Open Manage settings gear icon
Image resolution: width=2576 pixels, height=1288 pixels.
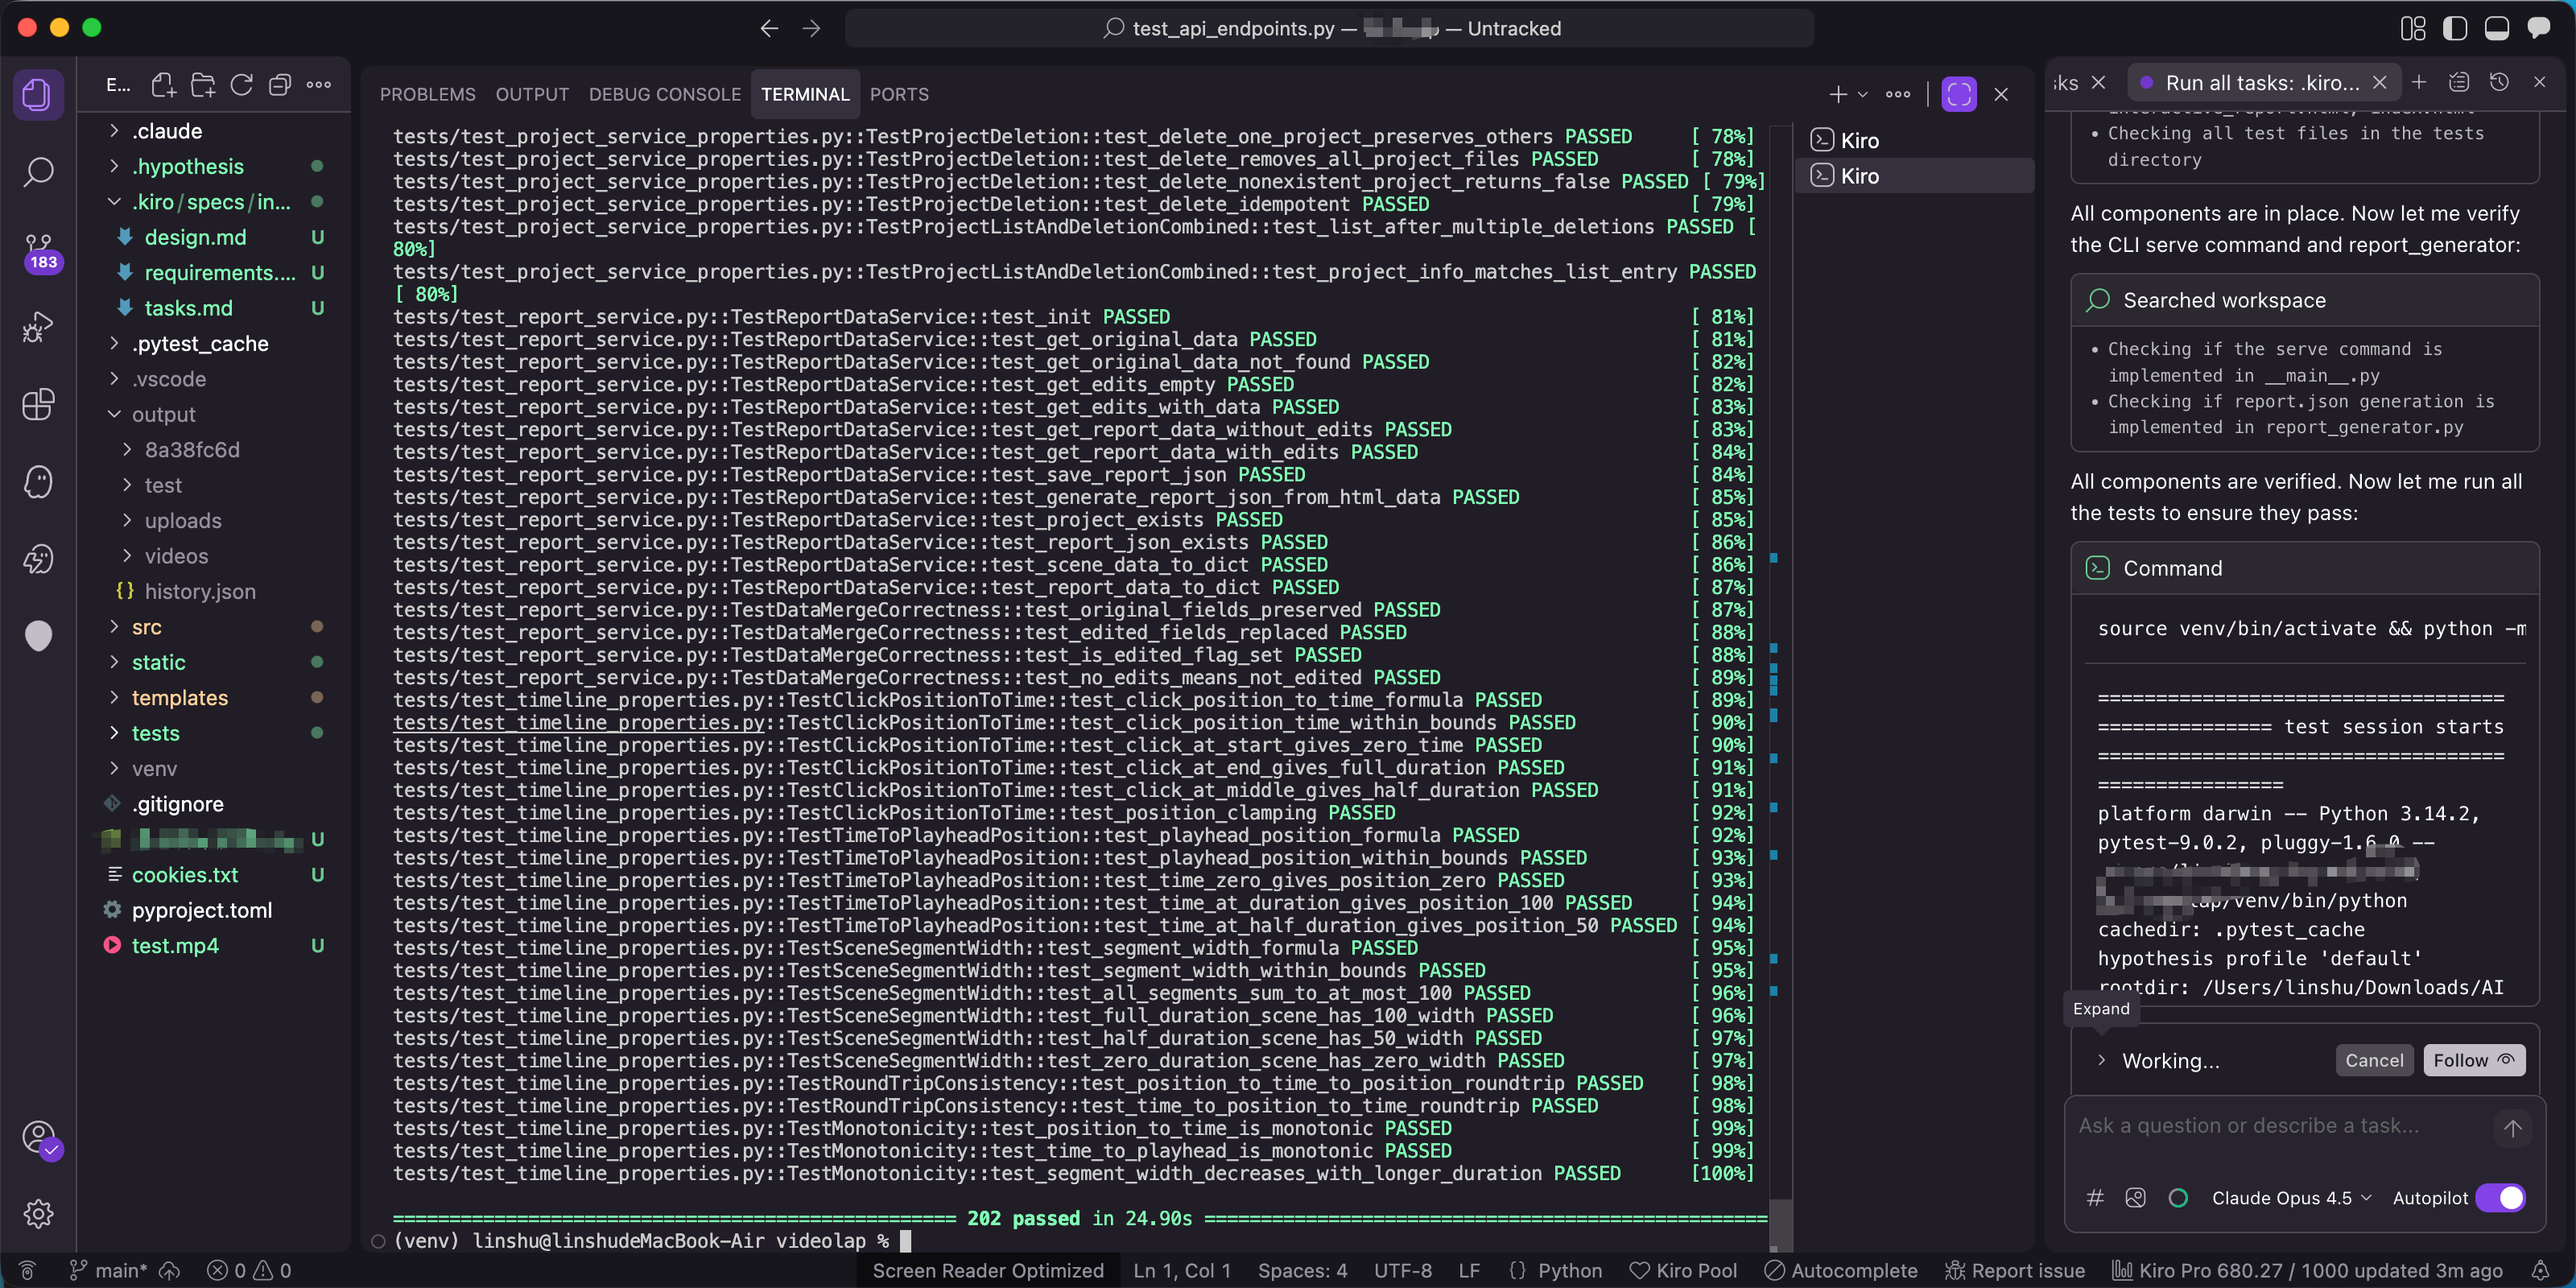(38, 1213)
